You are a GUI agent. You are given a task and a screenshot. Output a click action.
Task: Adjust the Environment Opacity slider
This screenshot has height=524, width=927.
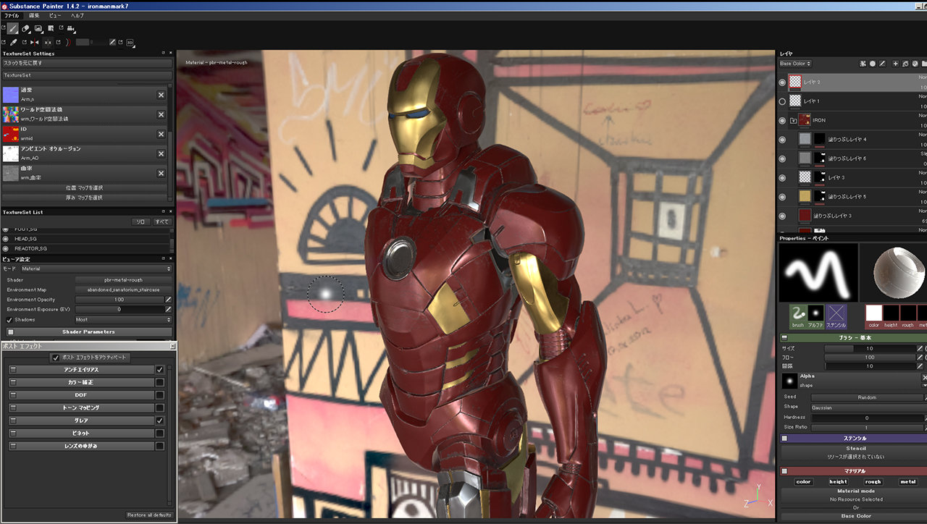click(119, 300)
